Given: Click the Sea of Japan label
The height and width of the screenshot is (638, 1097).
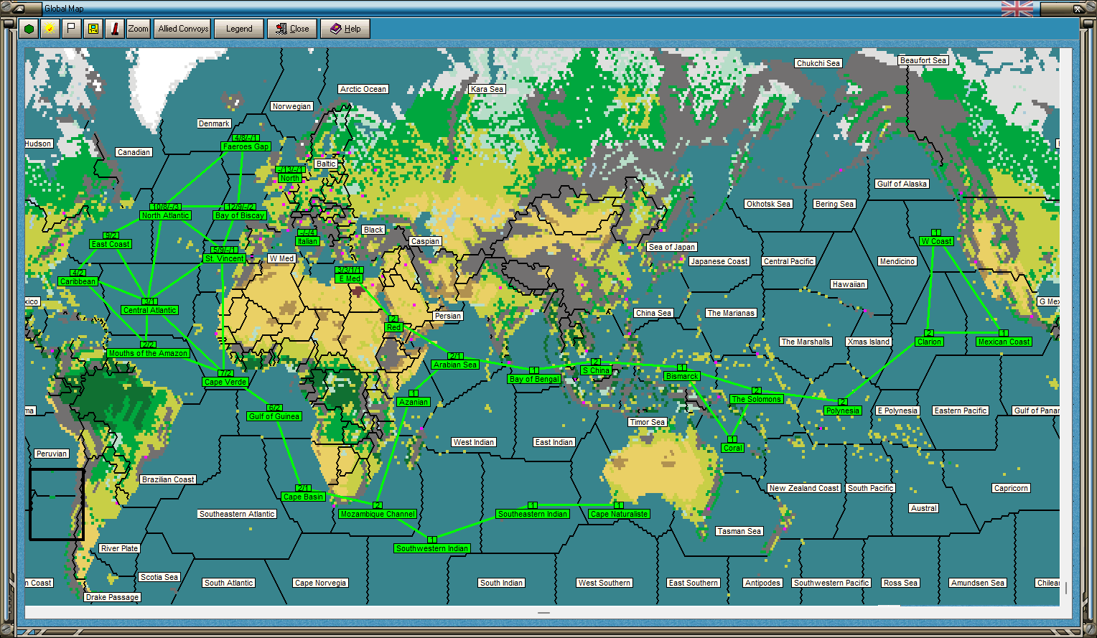Looking at the screenshot, I should (671, 247).
